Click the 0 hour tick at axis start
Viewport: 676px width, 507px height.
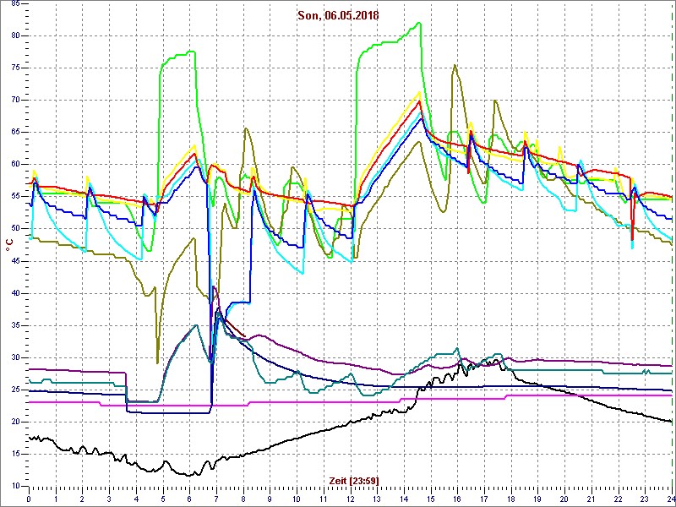29,499
